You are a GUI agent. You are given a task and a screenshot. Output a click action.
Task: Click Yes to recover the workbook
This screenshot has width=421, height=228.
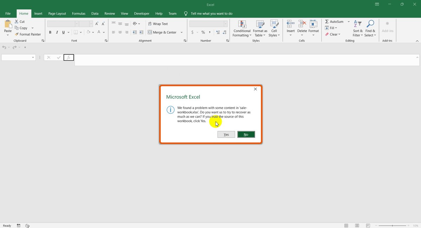(226, 134)
